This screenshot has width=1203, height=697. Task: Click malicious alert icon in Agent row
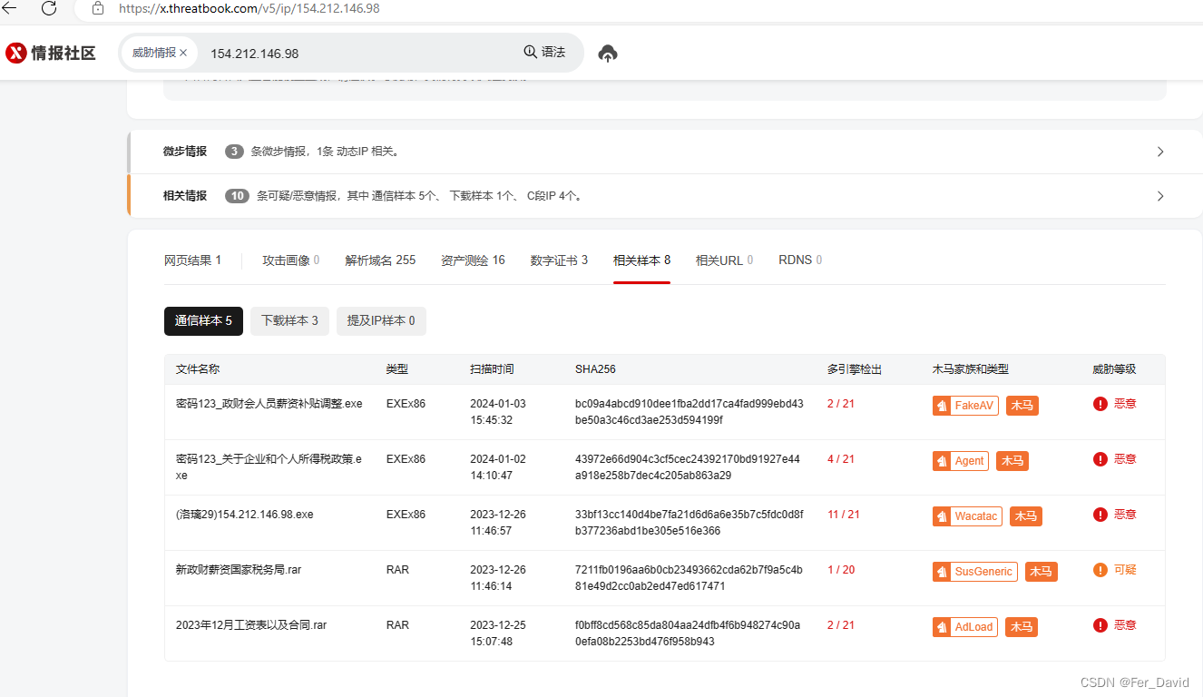click(x=1100, y=459)
